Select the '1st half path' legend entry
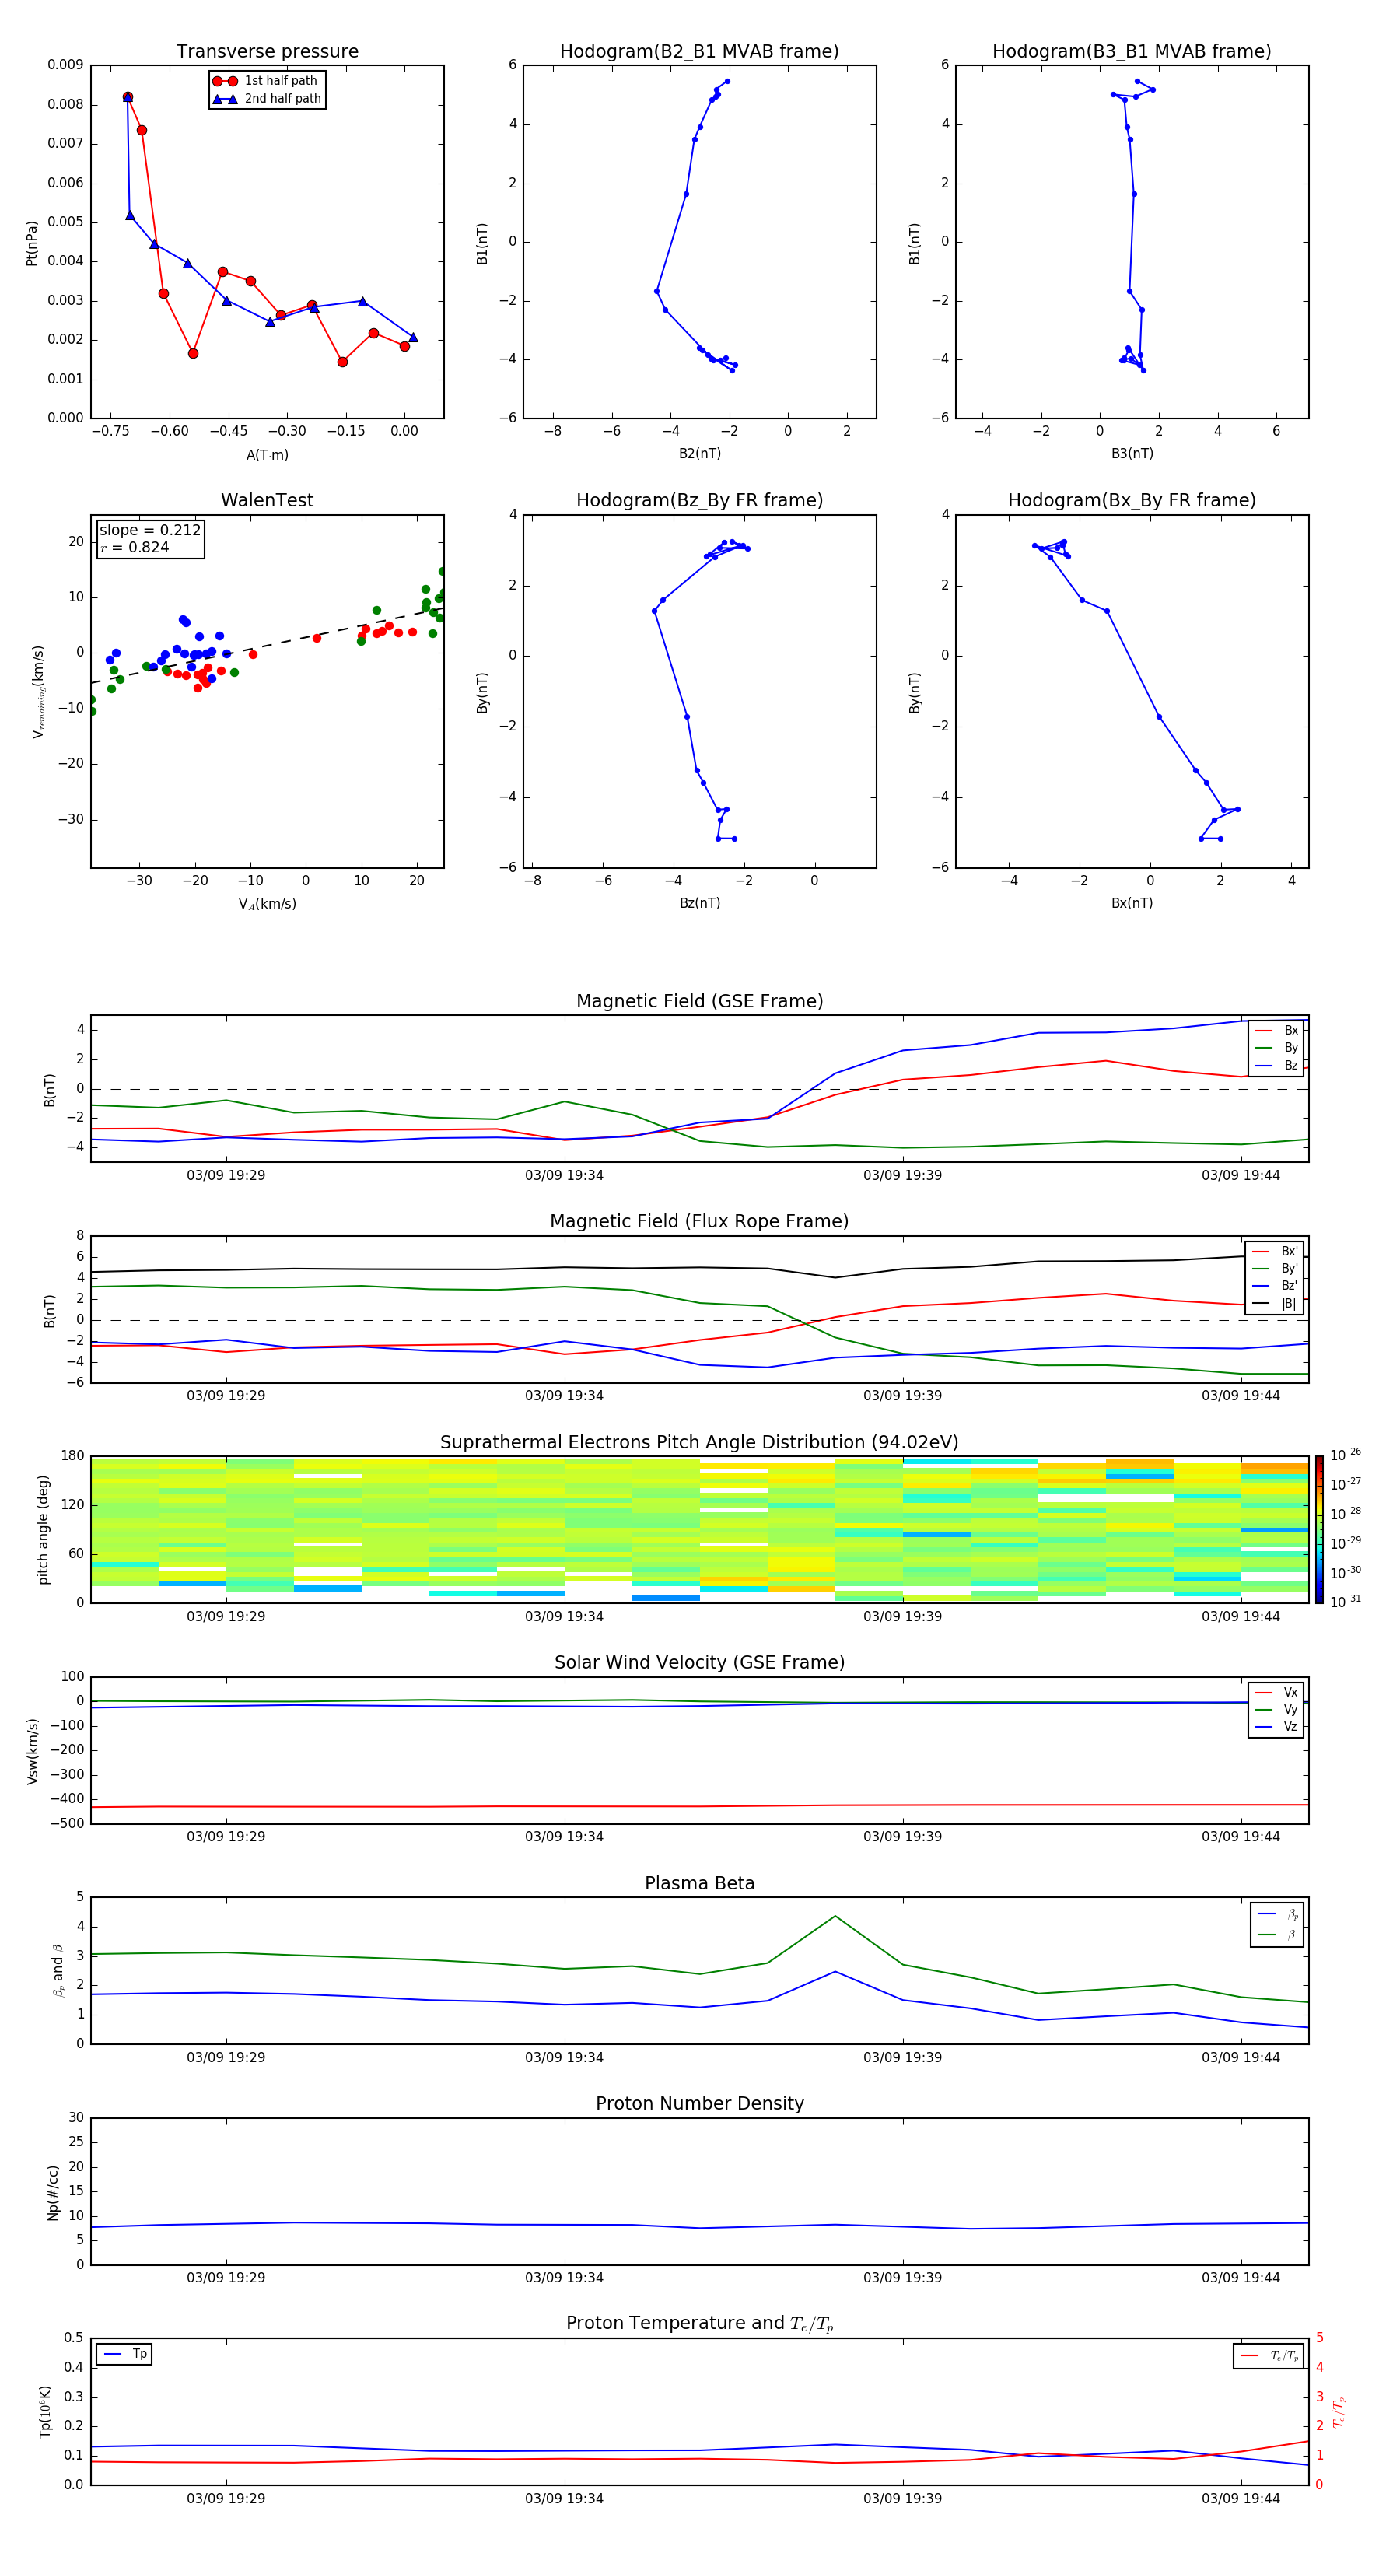Screen dimensions: 1400x2567 point(266,81)
